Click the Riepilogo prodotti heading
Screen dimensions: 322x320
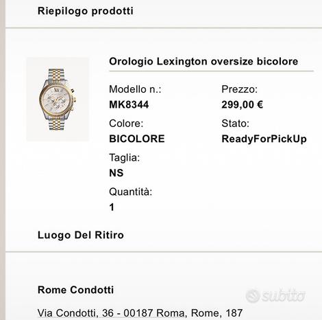[x=86, y=11]
